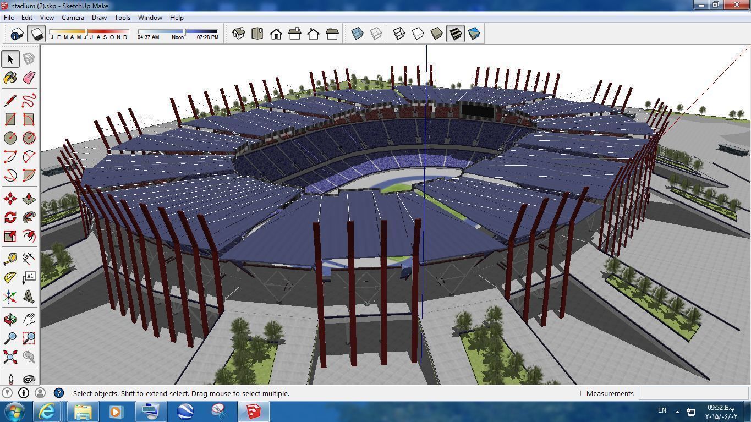
Task: Pick the Position Camera tool
Action: pyautogui.click(x=10, y=379)
